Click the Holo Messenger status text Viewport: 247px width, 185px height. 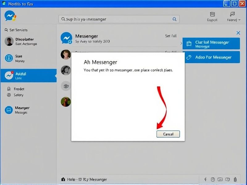pyautogui.click(x=87, y=179)
